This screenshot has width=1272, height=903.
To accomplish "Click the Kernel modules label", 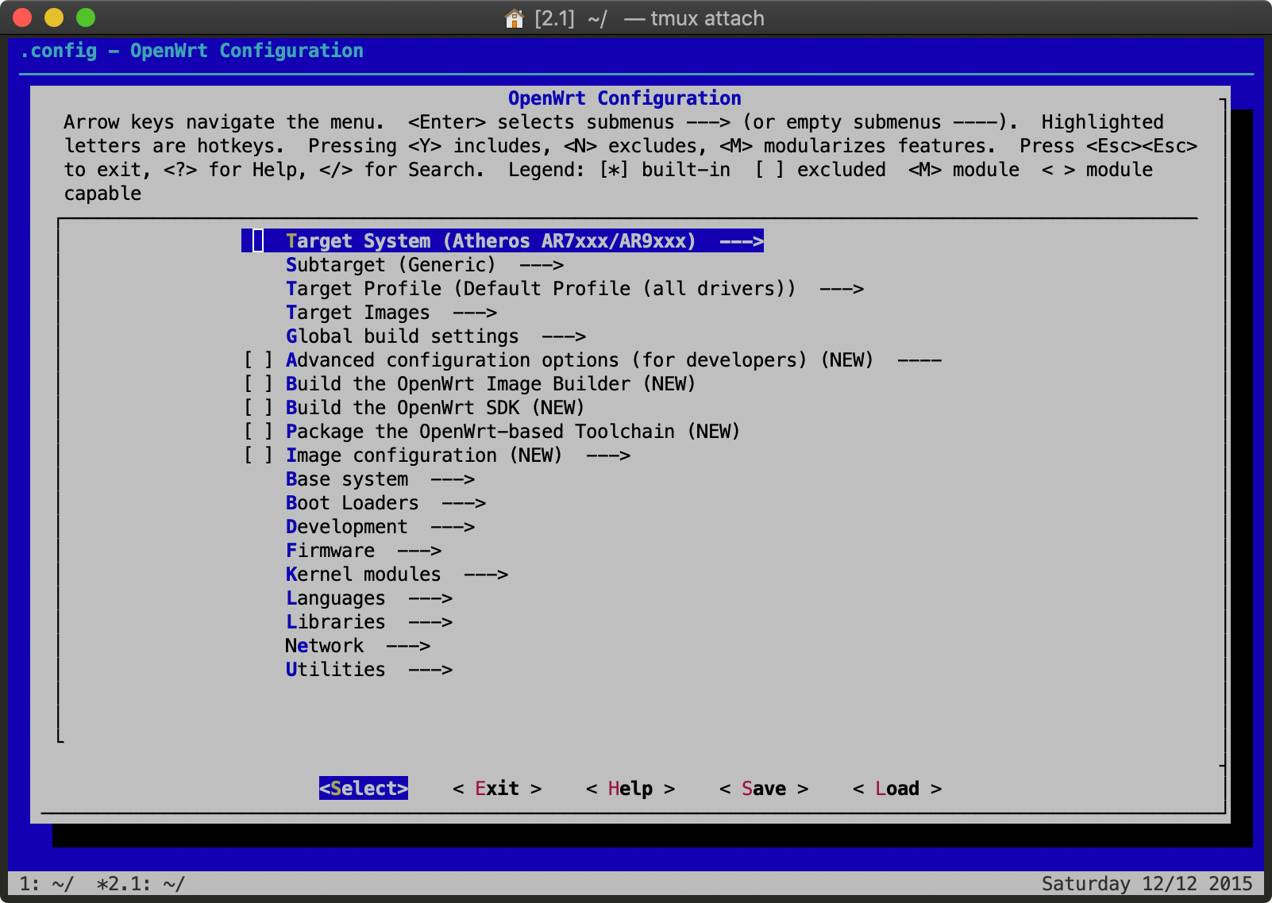I will (x=363, y=574).
